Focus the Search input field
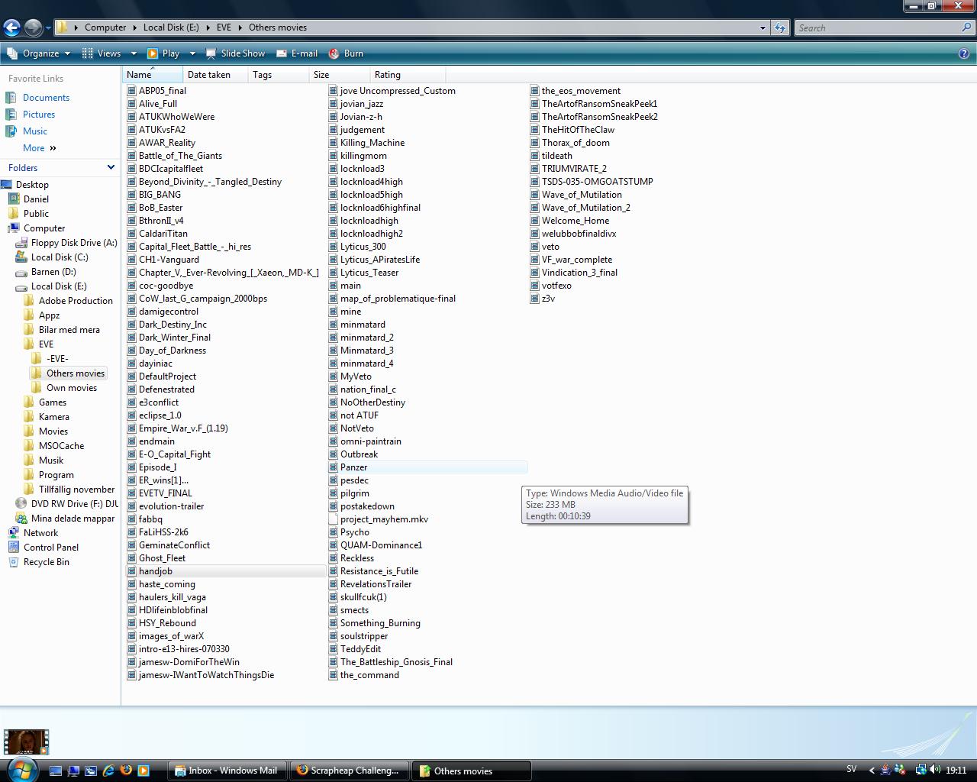 point(878,27)
